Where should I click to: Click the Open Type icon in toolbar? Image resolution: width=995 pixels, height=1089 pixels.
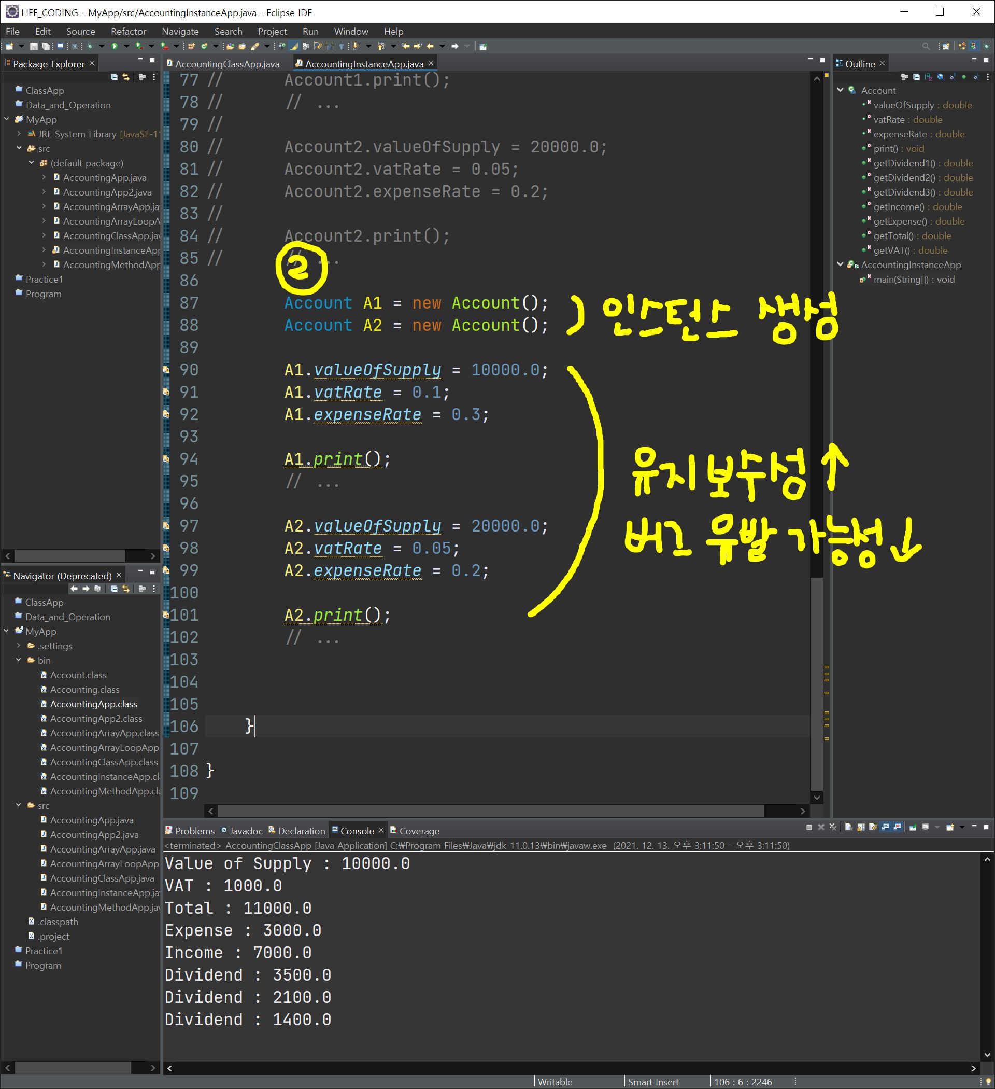tap(230, 47)
